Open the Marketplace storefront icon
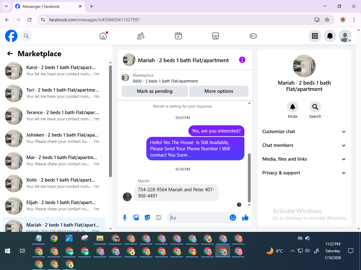This screenshot has width=361, height=270. [216, 36]
